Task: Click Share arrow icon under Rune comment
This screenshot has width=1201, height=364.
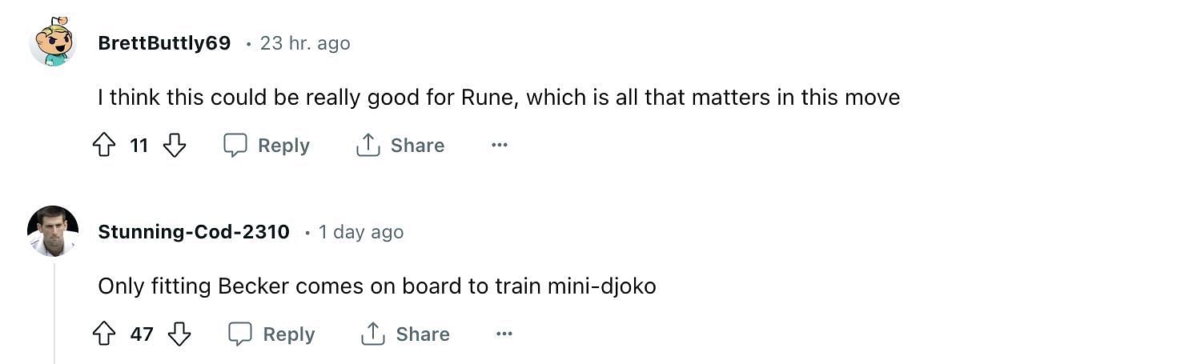Action: (368, 146)
